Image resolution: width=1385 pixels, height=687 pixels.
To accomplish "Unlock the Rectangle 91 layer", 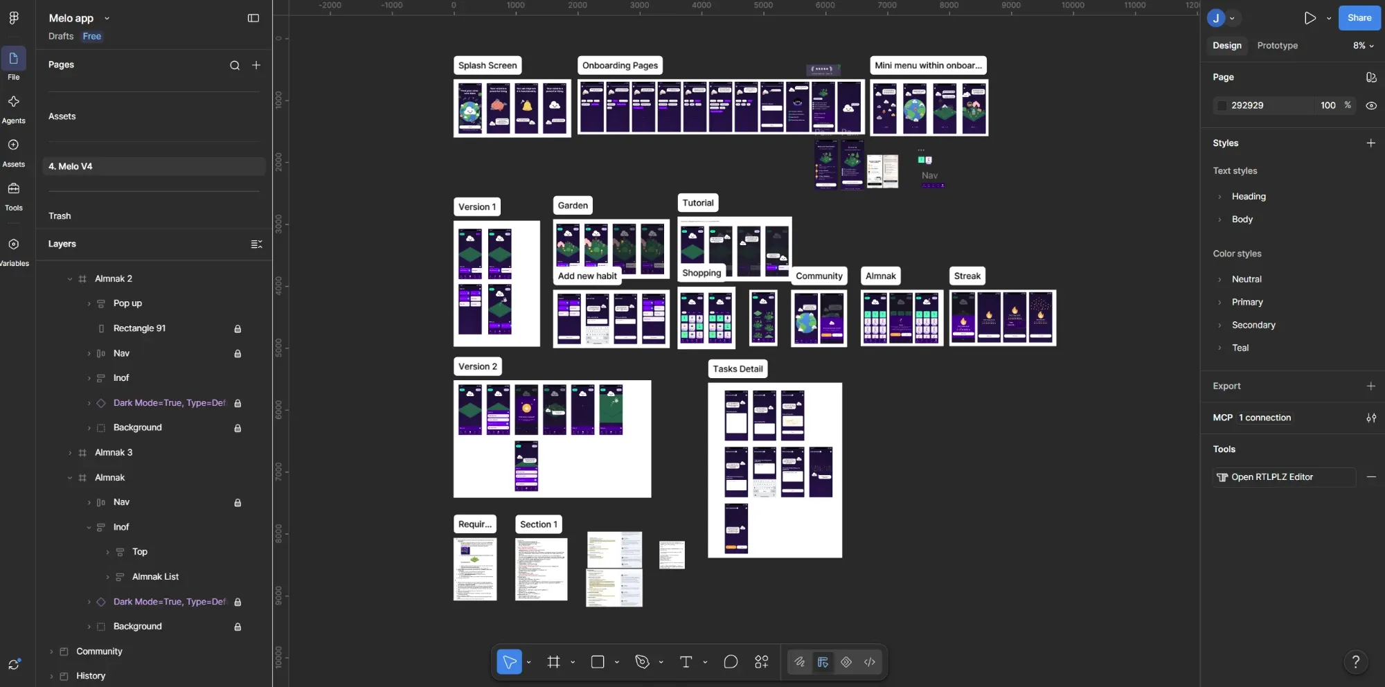I will pos(238,328).
